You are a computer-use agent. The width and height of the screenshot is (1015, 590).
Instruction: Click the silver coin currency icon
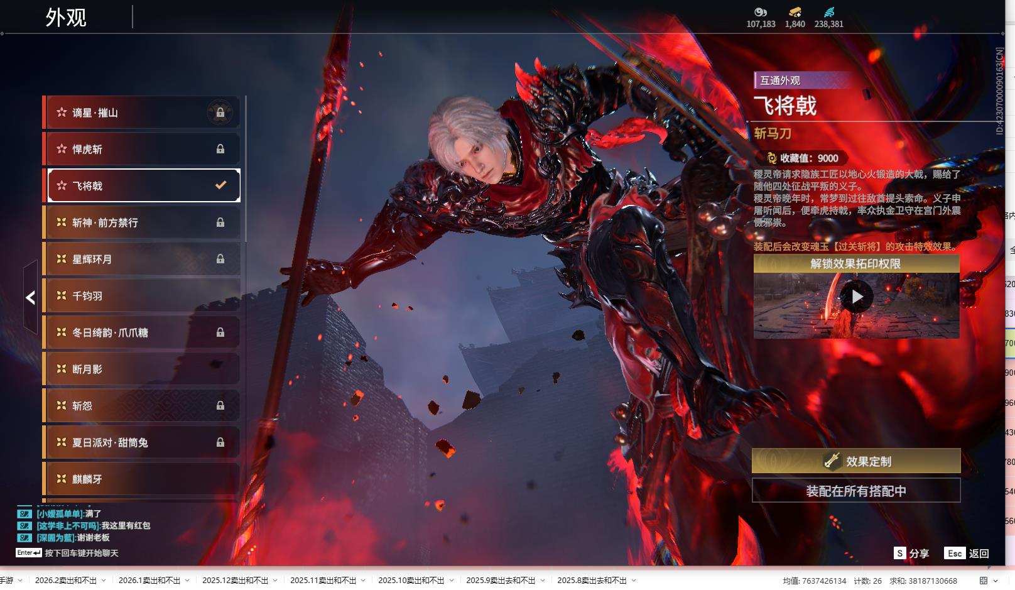click(x=761, y=12)
